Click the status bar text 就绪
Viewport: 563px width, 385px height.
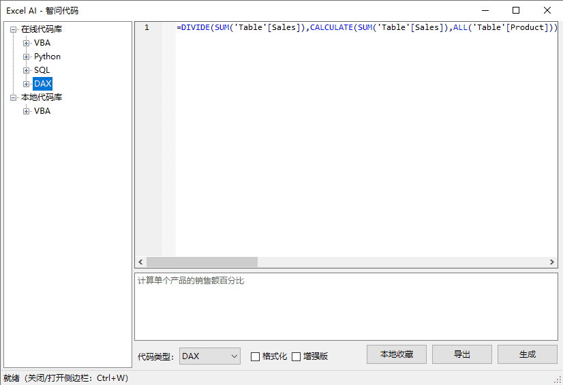[x=12, y=378]
